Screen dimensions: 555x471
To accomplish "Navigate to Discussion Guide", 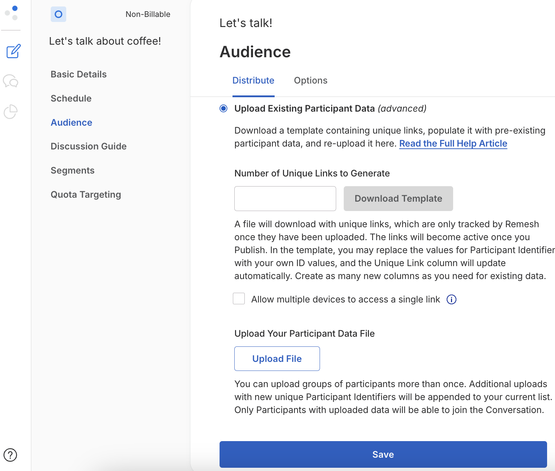I will (89, 146).
